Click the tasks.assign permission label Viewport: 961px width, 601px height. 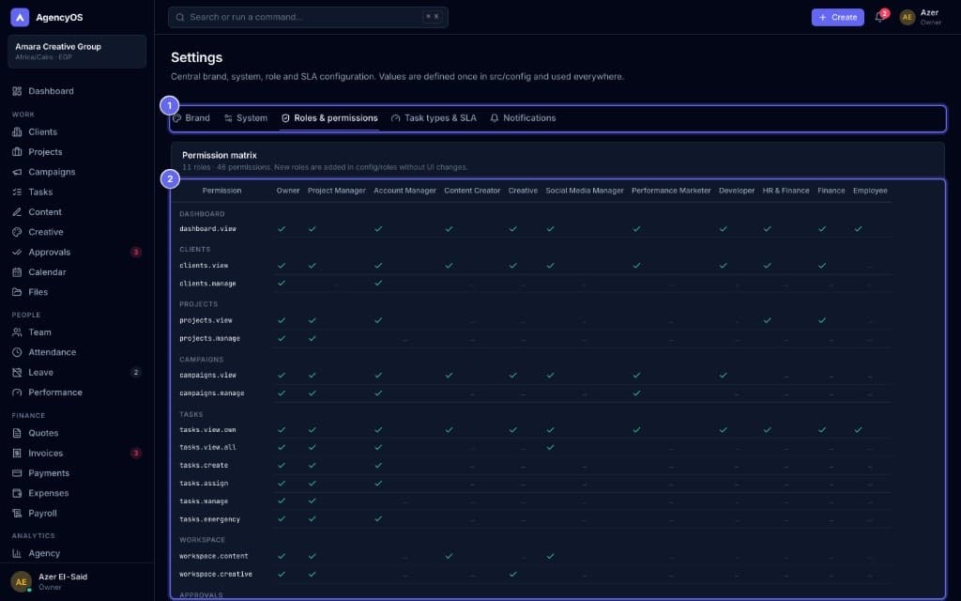[x=204, y=484]
